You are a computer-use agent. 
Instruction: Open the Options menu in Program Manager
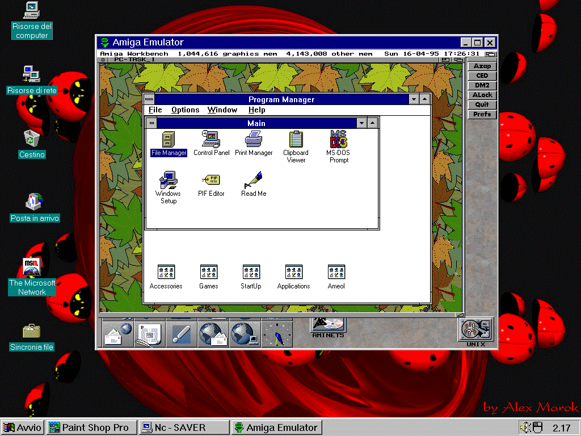point(186,110)
